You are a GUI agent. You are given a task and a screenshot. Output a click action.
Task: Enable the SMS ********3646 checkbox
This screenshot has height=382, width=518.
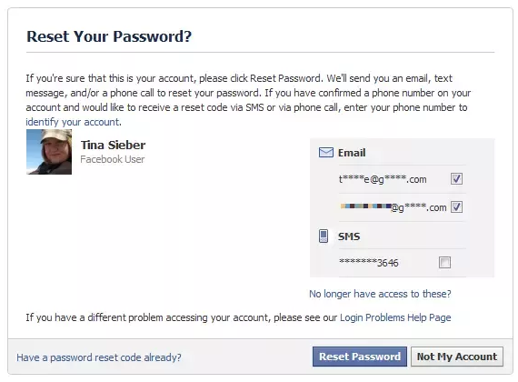pos(444,263)
